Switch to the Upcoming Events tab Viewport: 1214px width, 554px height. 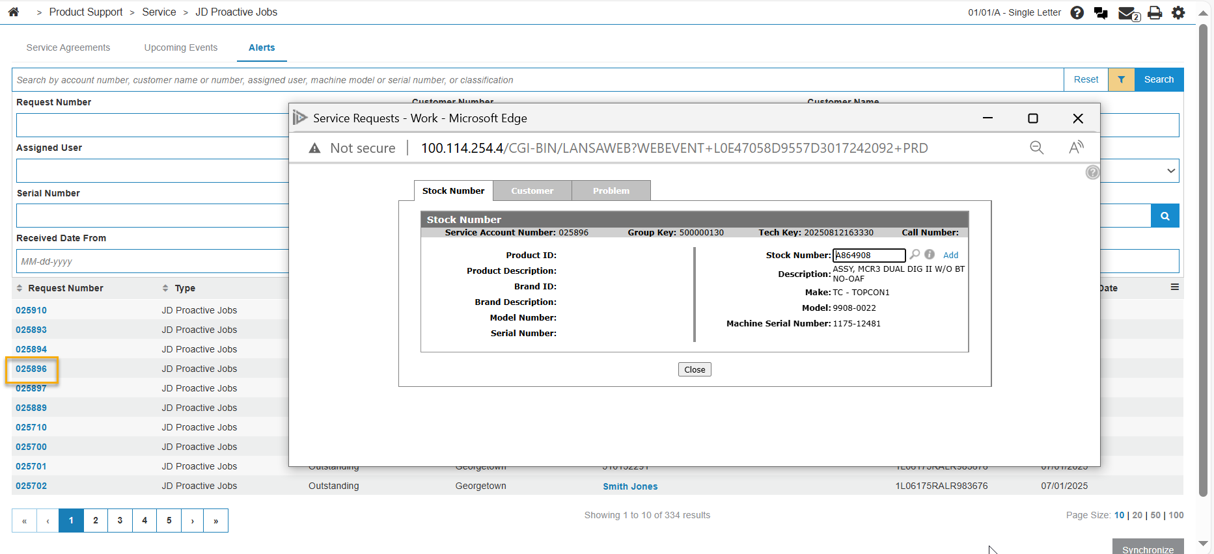(180, 47)
